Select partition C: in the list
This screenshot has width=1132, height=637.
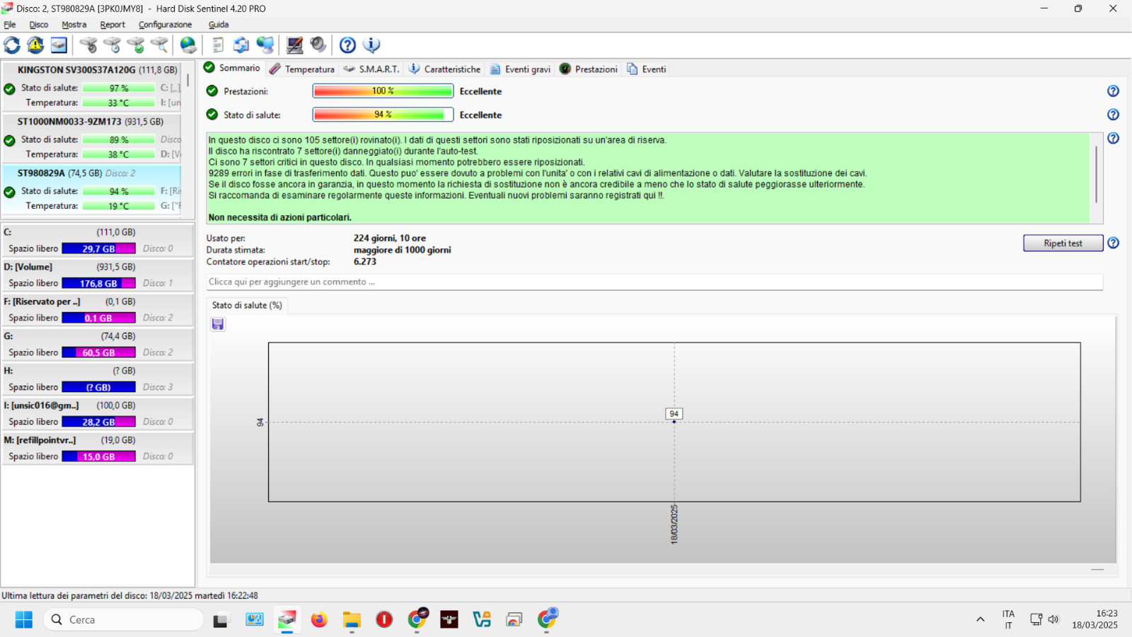98,240
